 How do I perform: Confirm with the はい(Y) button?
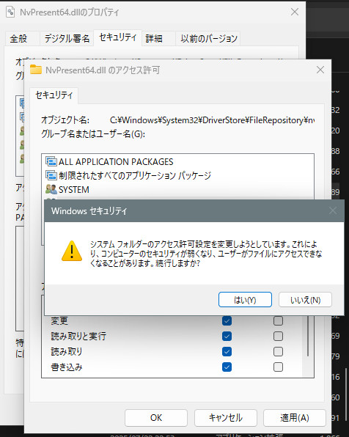(245, 300)
